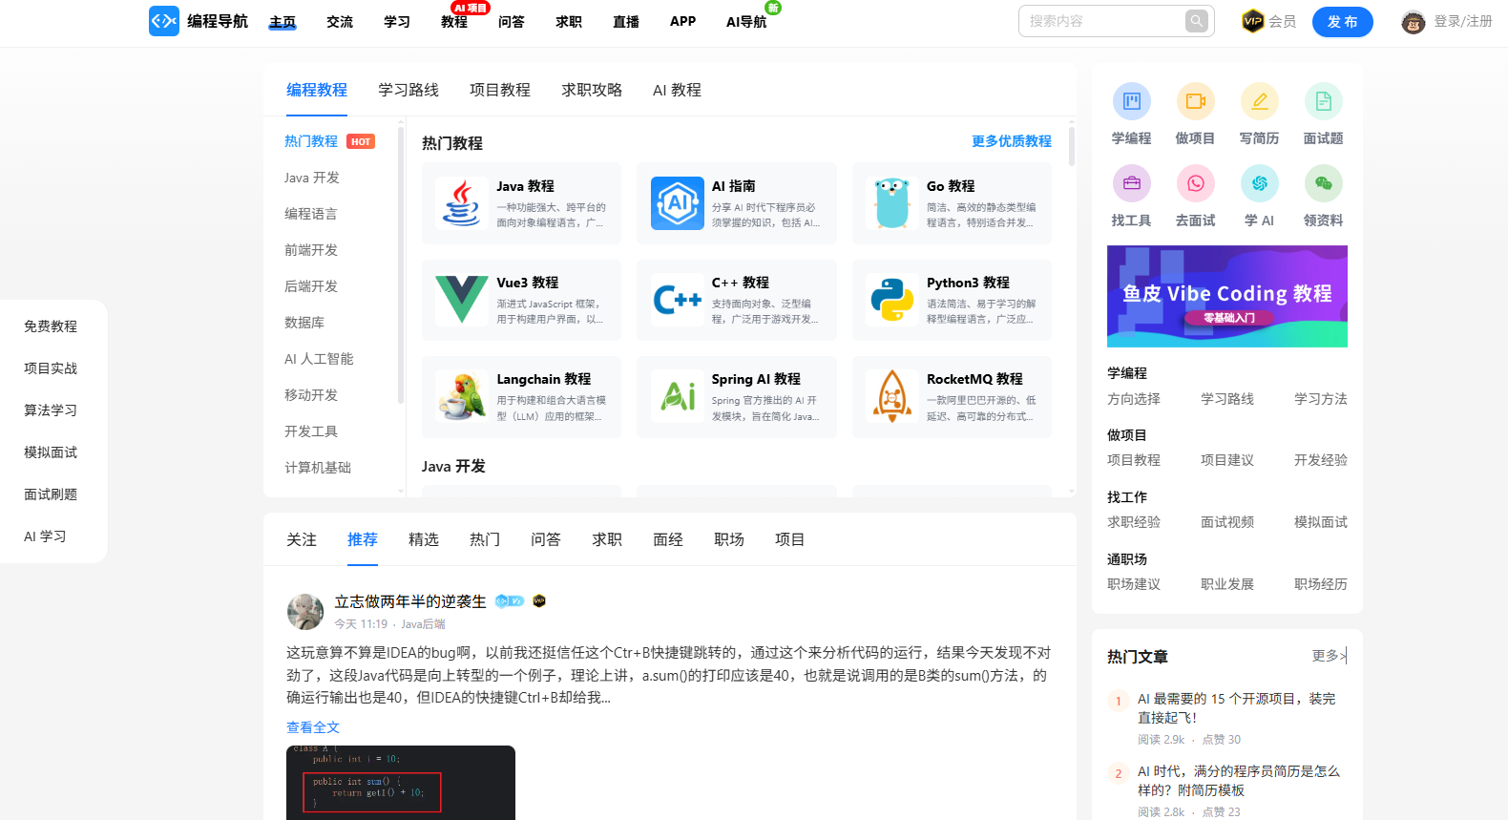Viewport: 1508px width, 820px height.
Task: Click the user avatar icon beside 登录/注册
Action: point(1414,21)
